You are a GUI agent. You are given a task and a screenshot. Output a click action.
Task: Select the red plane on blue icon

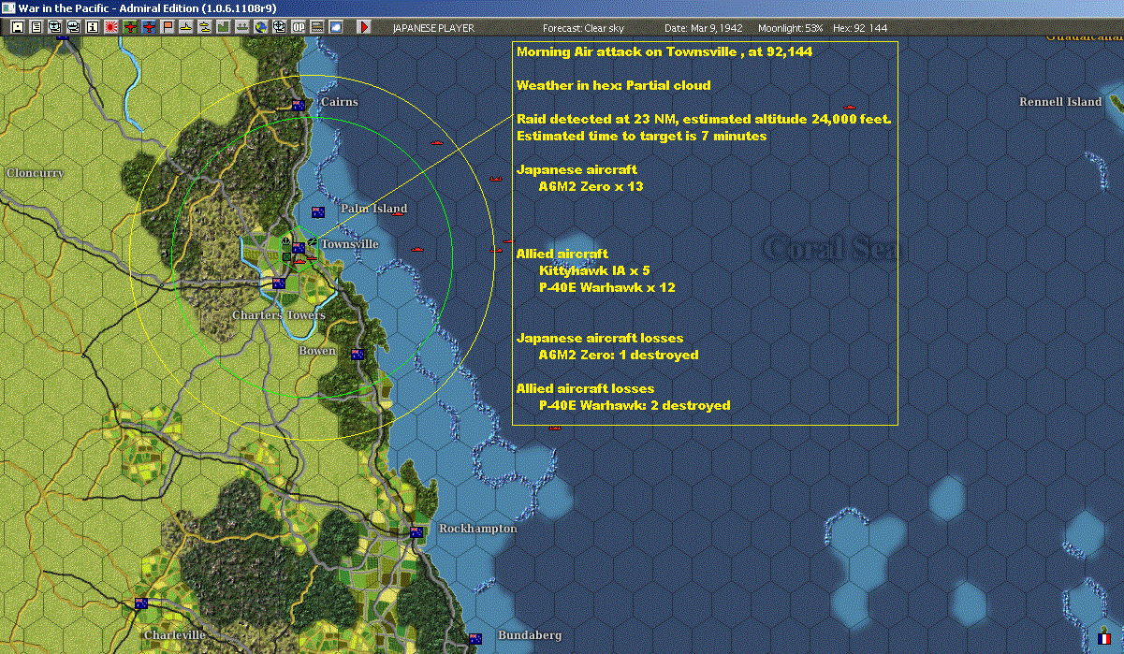pyautogui.click(x=149, y=27)
